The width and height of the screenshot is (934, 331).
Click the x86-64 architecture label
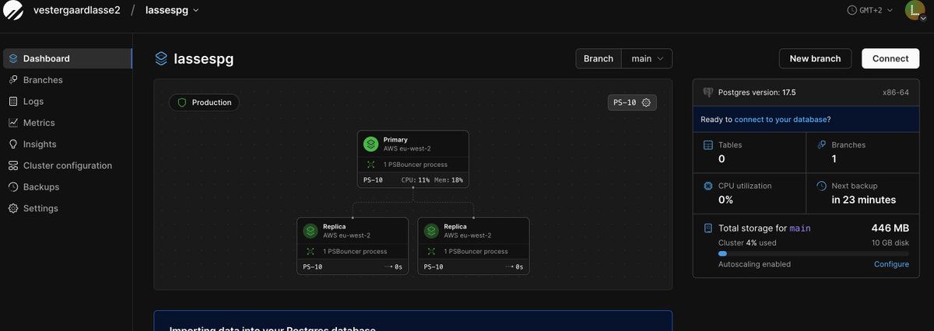click(895, 92)
